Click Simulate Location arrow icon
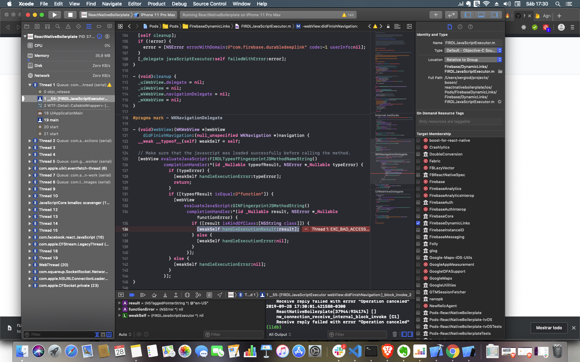This screenshot has width=580, height=362. pos(220,295)
